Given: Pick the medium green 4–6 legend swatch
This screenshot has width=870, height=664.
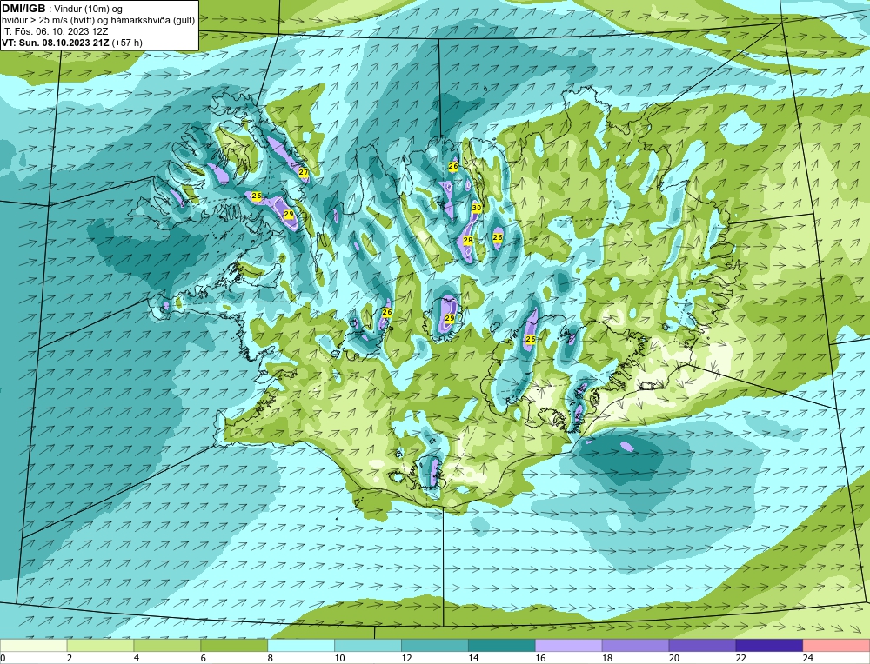Looking at the screenshot, I should coord(167,646).
